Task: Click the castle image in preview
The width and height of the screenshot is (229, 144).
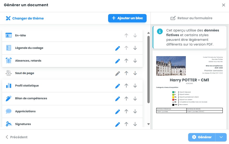Action: (171, 66)
